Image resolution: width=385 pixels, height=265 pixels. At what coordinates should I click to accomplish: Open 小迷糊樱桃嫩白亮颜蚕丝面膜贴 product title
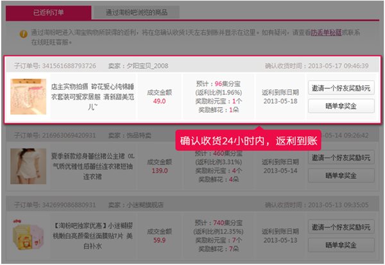pos(93,235)
